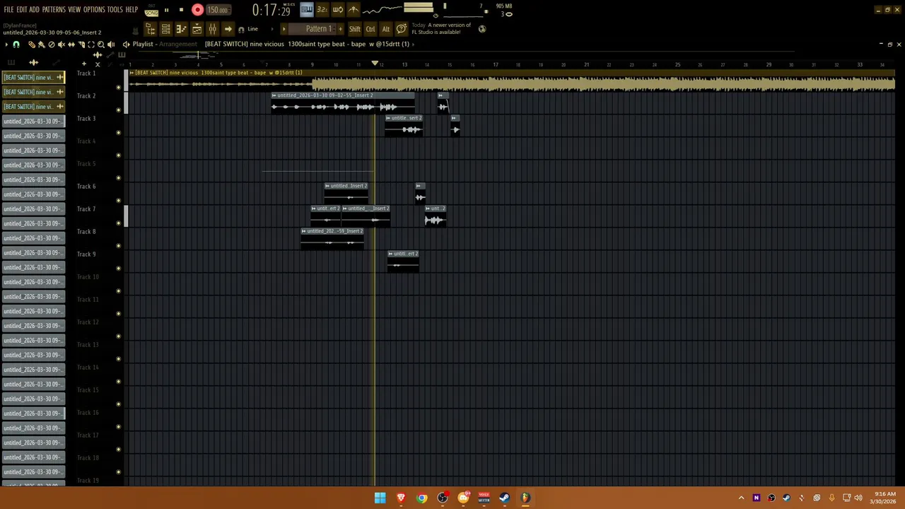Select the Slice tool

(x=81, y=45)
